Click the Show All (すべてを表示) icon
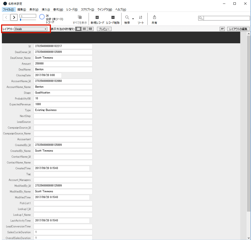This screenshot has width=251, height=240. [80, 18]
